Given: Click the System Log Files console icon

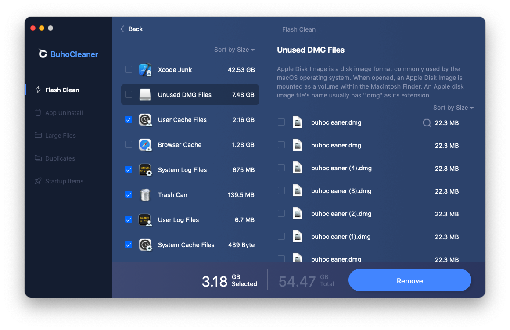Looking at the screenshot, I should [145, 170].
